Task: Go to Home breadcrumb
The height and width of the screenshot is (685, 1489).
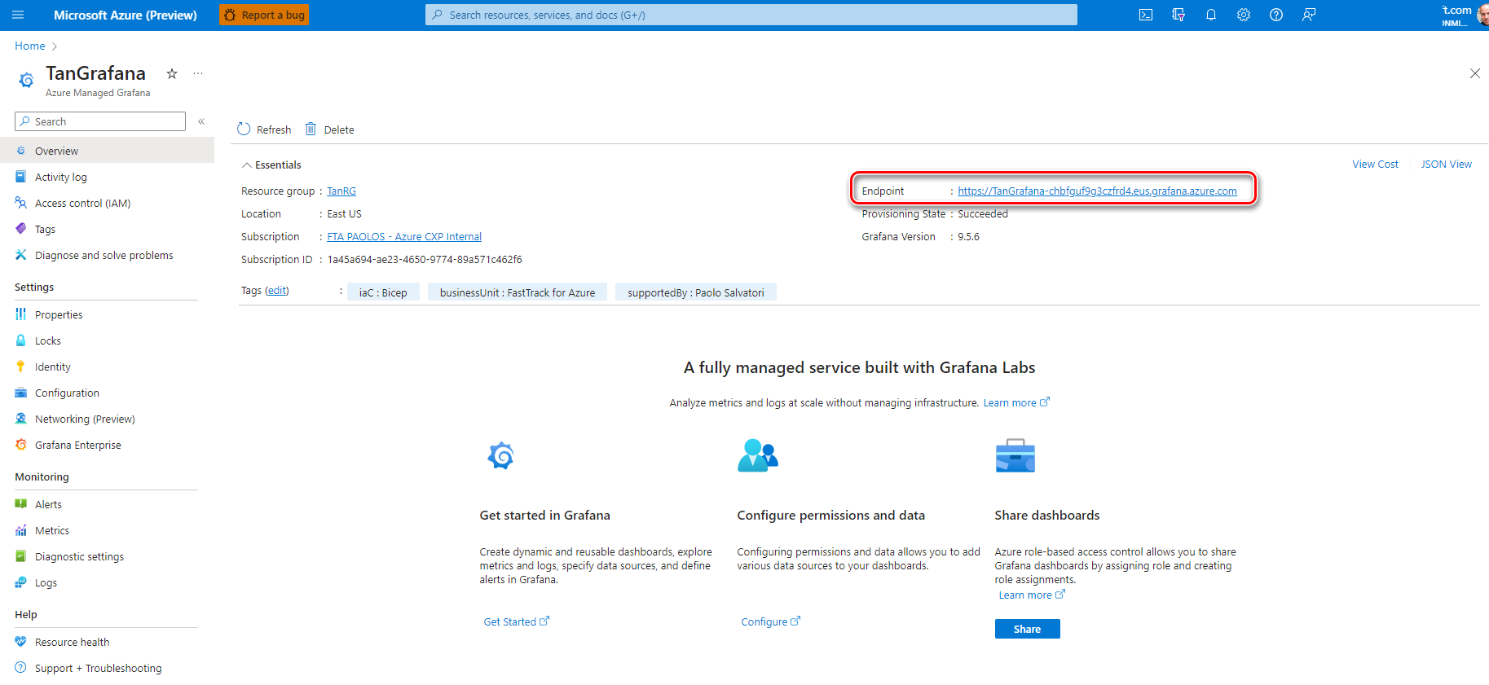Action: coord(30,46)
